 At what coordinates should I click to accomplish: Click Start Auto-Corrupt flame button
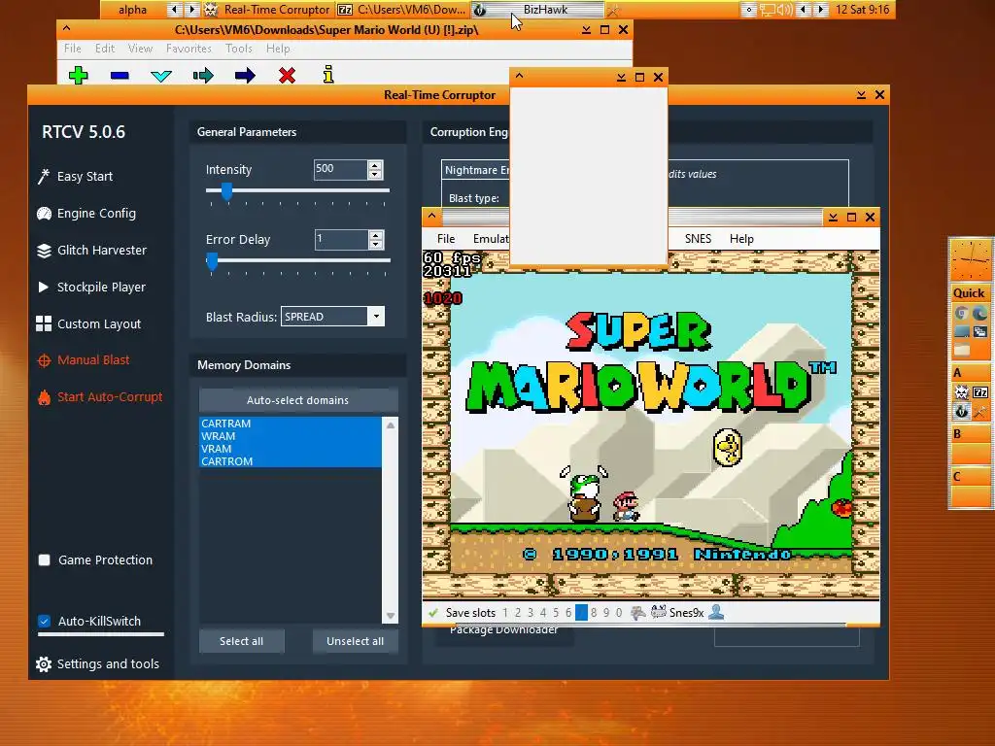tap(100, 397)
